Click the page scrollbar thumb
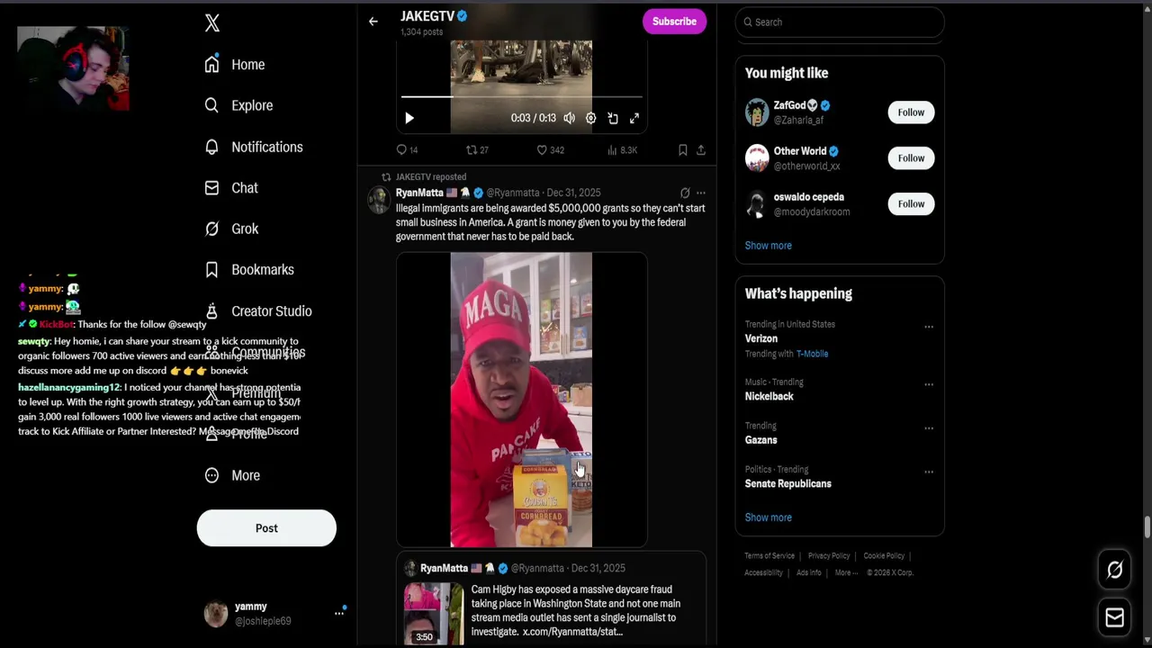Image resolution: width=1152 pixels, height=648 pixels. pyautogui.click(x=1147, y=527)
